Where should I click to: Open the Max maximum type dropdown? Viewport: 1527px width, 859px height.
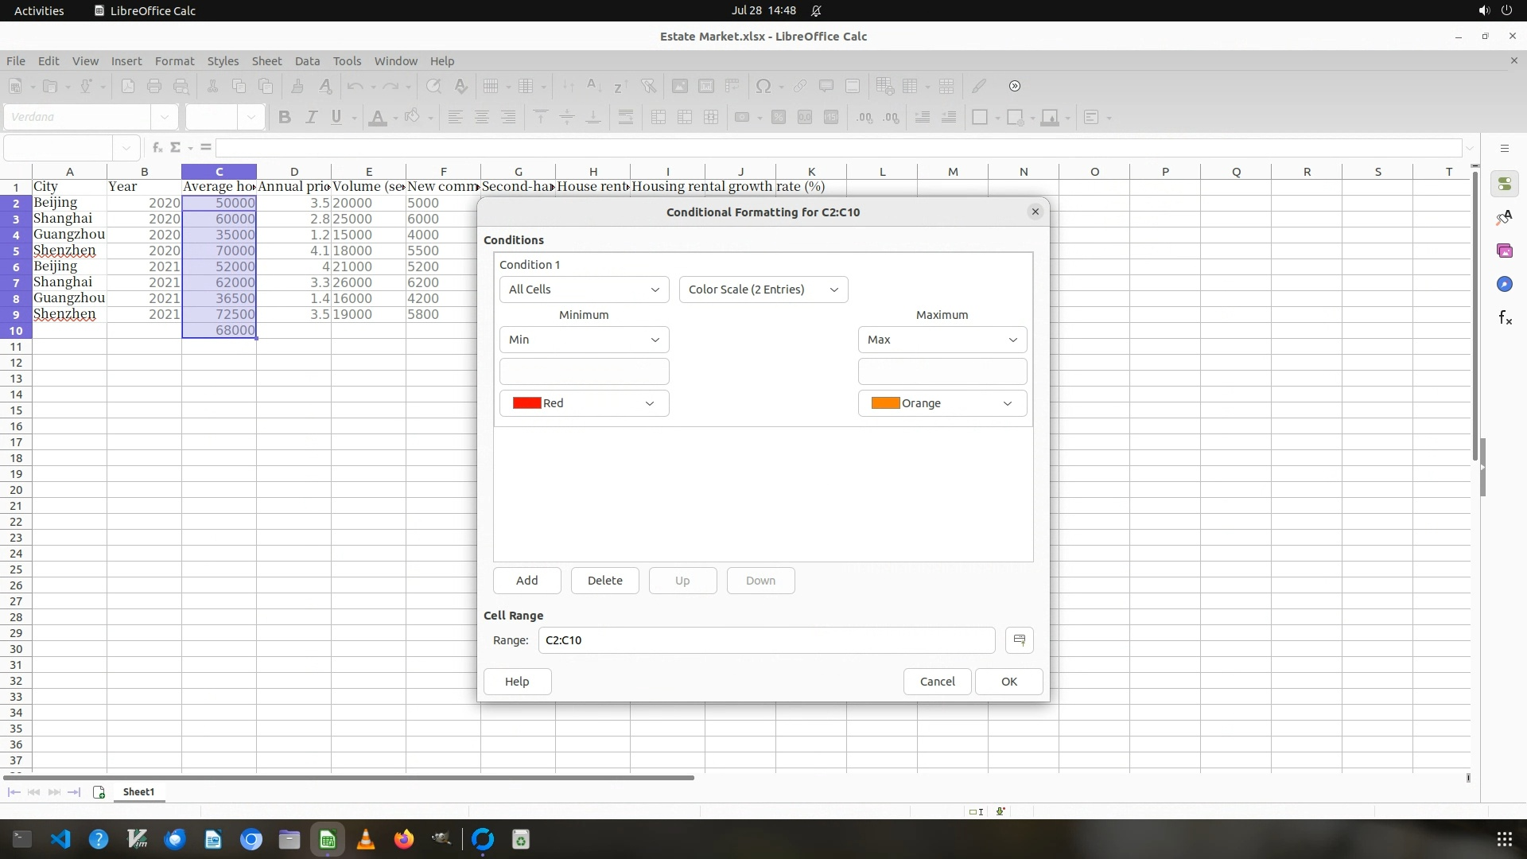point(942,340)
